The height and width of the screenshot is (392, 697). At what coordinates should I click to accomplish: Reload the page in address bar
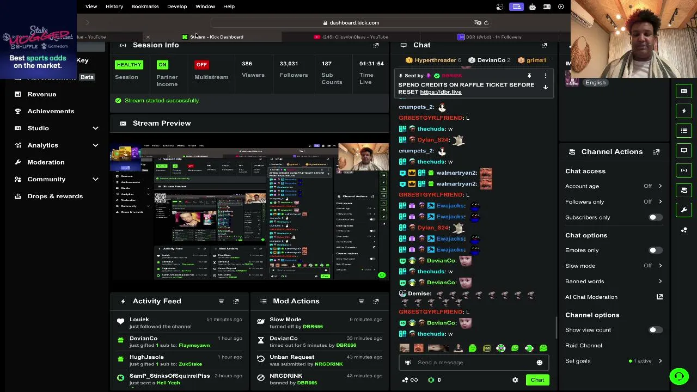[486, 23]
